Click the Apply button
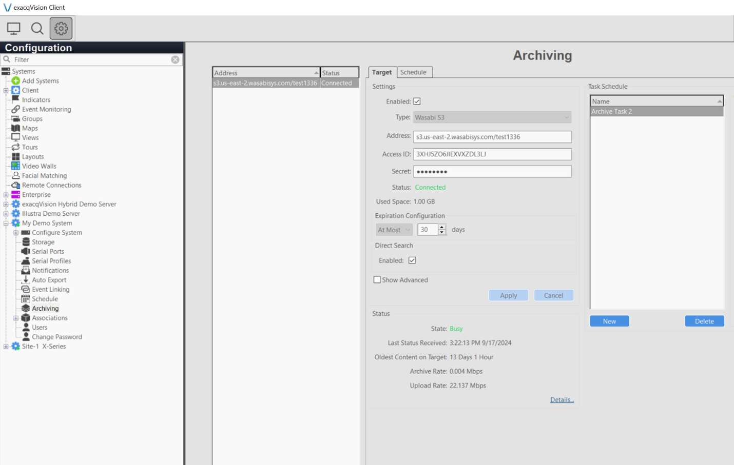 pyautogui.click(x=508, y=295)
